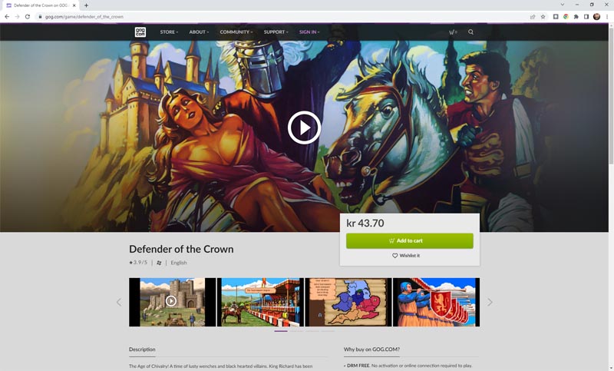Image resolution: width=614 pixels, height=371 pixels.
Task: Open the shield extension icon
Action: coord(556,16)
